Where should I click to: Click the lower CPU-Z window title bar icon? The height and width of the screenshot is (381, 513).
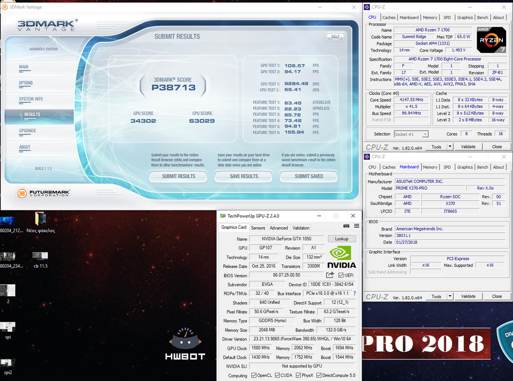[x=367, y=157]
